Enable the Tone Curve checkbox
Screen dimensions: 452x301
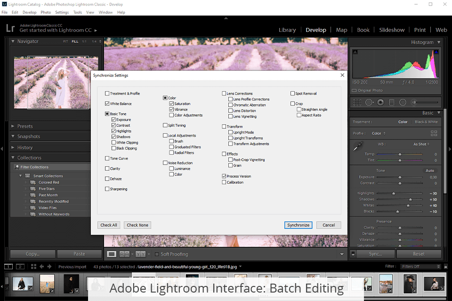(x=107, y=158)
